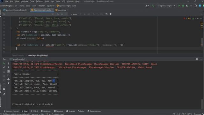The width and height of the screenshot is (204, 115).
Task: Open the user account icon menu
Action: [x=147, y=6]
